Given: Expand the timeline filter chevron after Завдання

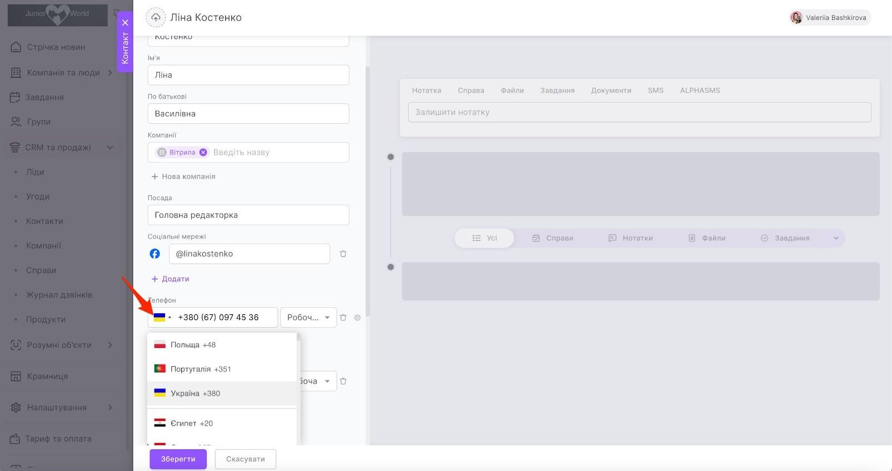Looking at the screenshot, I should click(836, 238).
